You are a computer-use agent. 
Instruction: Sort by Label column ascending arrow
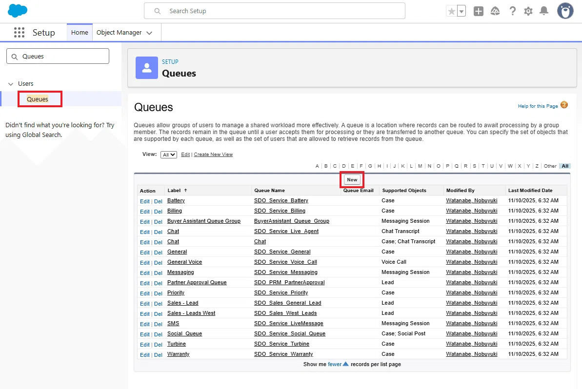(x=185, y=190)
